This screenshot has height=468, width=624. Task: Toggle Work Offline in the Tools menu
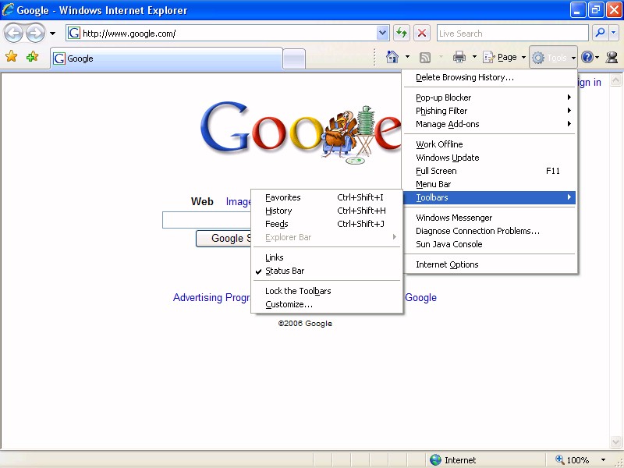click(x=490, y=144)
